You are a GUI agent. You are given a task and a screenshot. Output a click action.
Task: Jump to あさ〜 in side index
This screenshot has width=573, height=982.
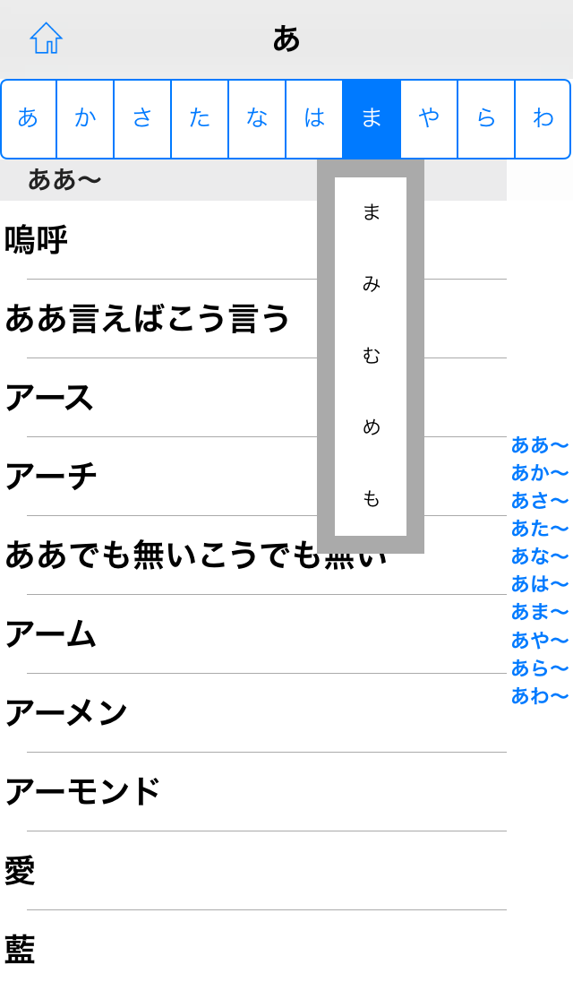(x=540, y=501)
